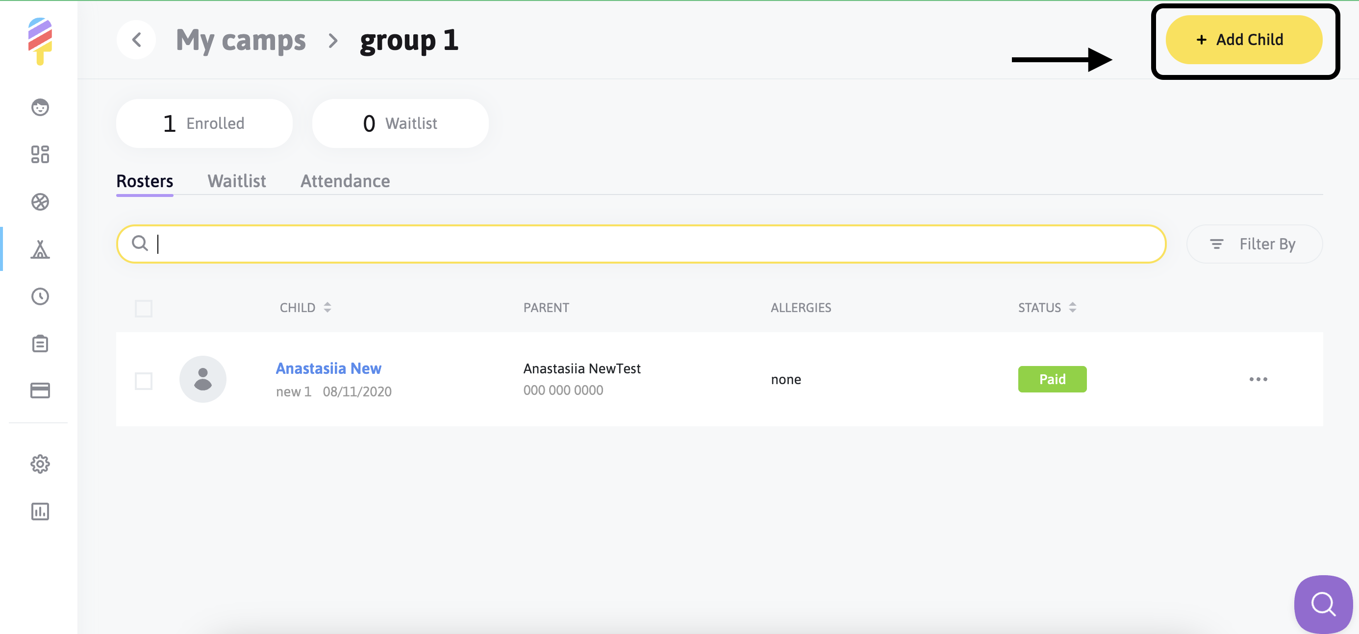
Task: Sort by the STATUS column arrows
Action: 1073,308
